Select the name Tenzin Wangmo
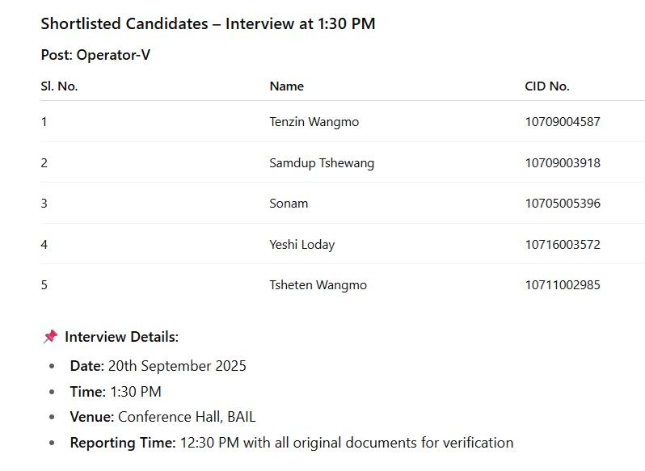The width and height of the screenshot is (645, 471). point(314,122)
